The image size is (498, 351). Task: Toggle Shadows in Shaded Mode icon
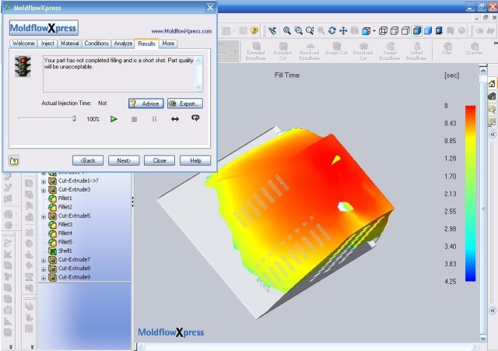coord(439,30)
